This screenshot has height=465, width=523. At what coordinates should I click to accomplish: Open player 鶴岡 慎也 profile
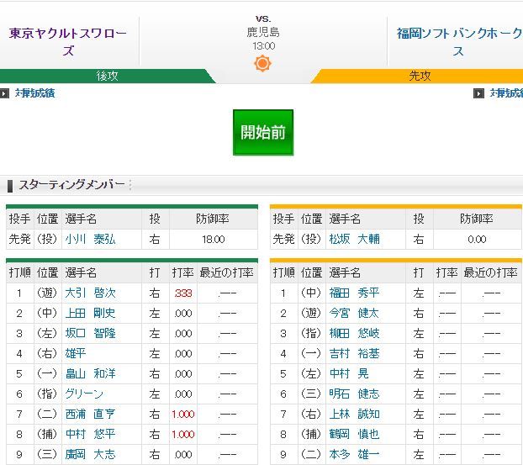click(354, 434)
